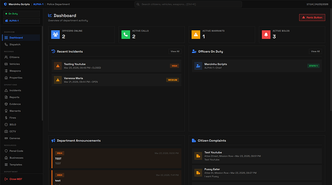Screen dimensions: 332x185
Task: Click the ALPHA-1 label in top bar
Action: (x=38, y=4)
